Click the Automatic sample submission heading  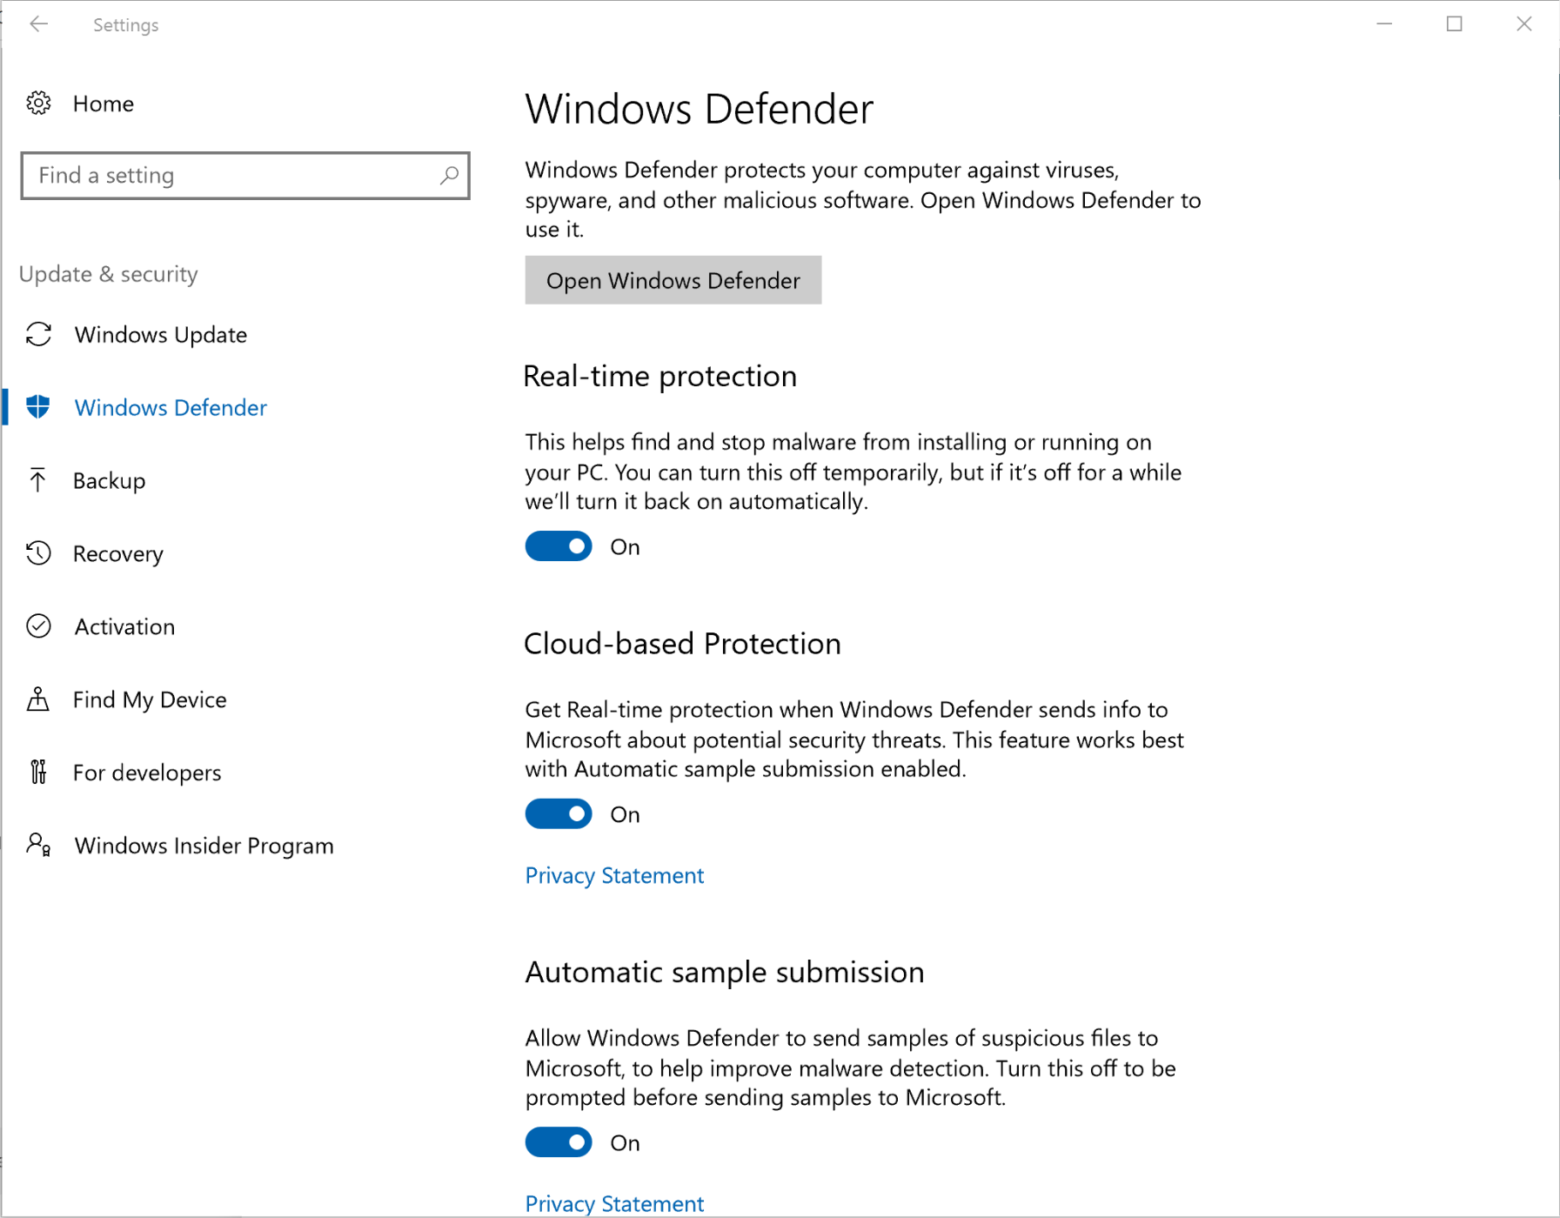[725, 973]
